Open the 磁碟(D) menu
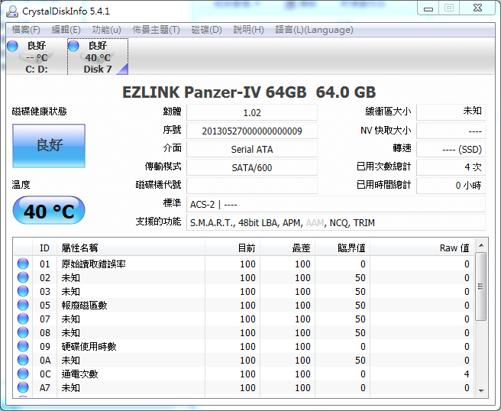 click(206, 30)
